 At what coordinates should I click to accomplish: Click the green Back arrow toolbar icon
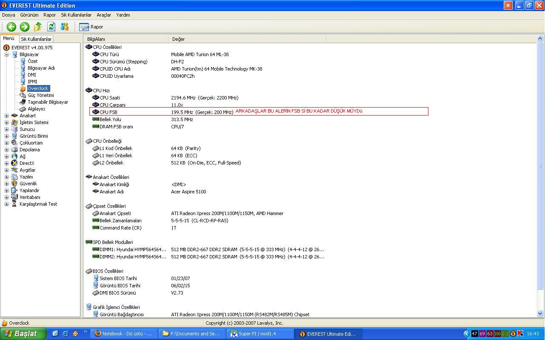(x=11, y=27)
